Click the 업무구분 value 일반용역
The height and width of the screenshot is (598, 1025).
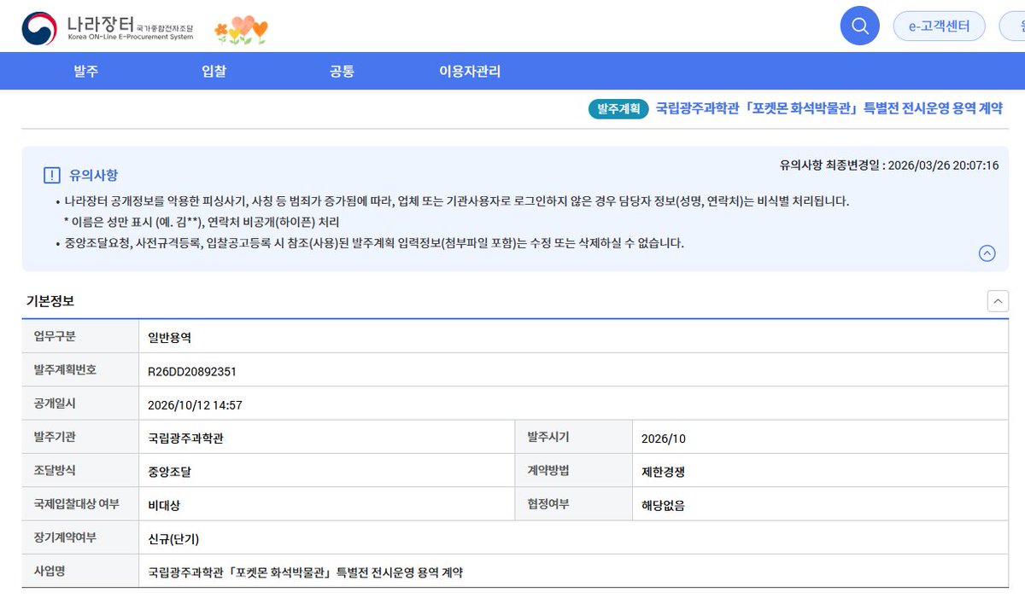170,337
